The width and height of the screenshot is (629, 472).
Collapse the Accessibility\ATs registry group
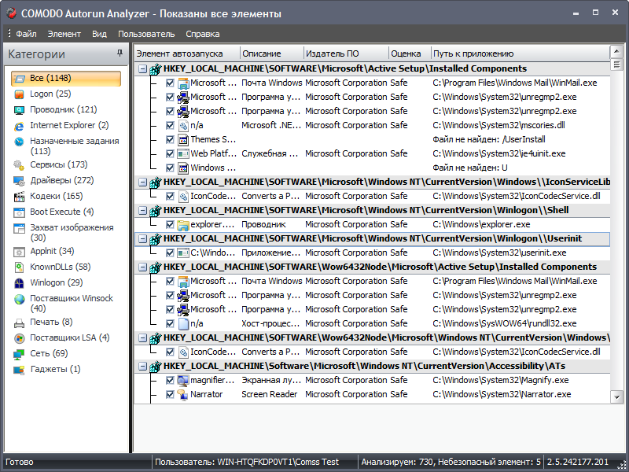coord(142,367)
